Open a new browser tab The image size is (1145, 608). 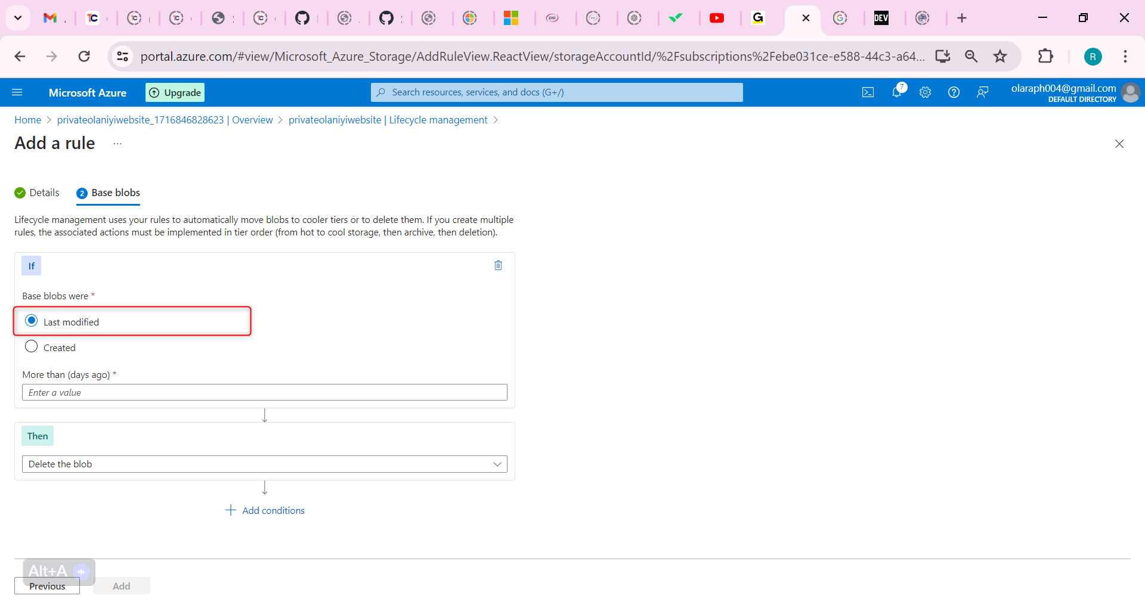point(962,18)
